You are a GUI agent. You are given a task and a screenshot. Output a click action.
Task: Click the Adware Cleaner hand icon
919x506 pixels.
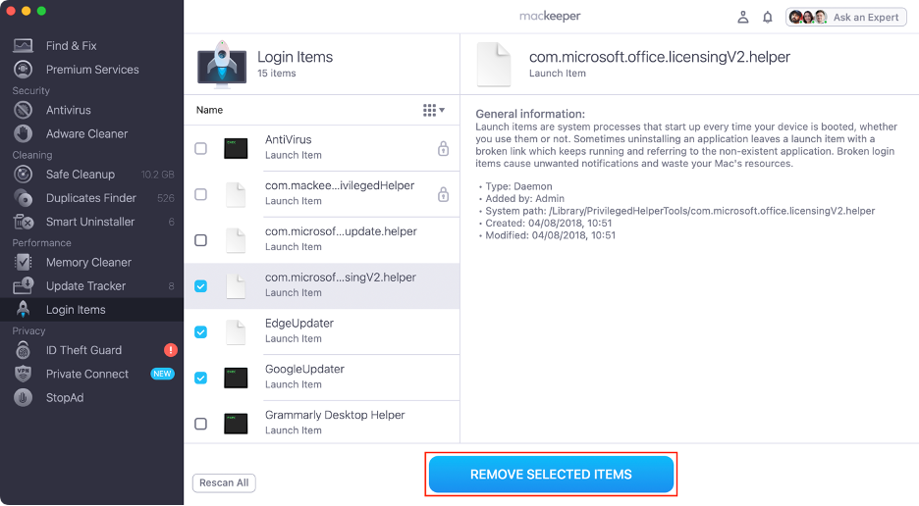click(23, 133)
